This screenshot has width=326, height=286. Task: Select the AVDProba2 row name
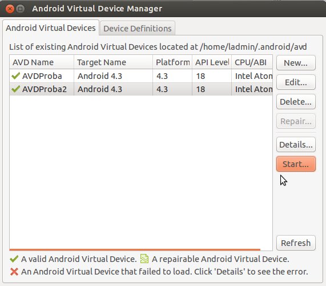45,89
